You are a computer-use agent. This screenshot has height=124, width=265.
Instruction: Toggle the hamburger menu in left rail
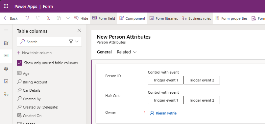coord(6,30)
